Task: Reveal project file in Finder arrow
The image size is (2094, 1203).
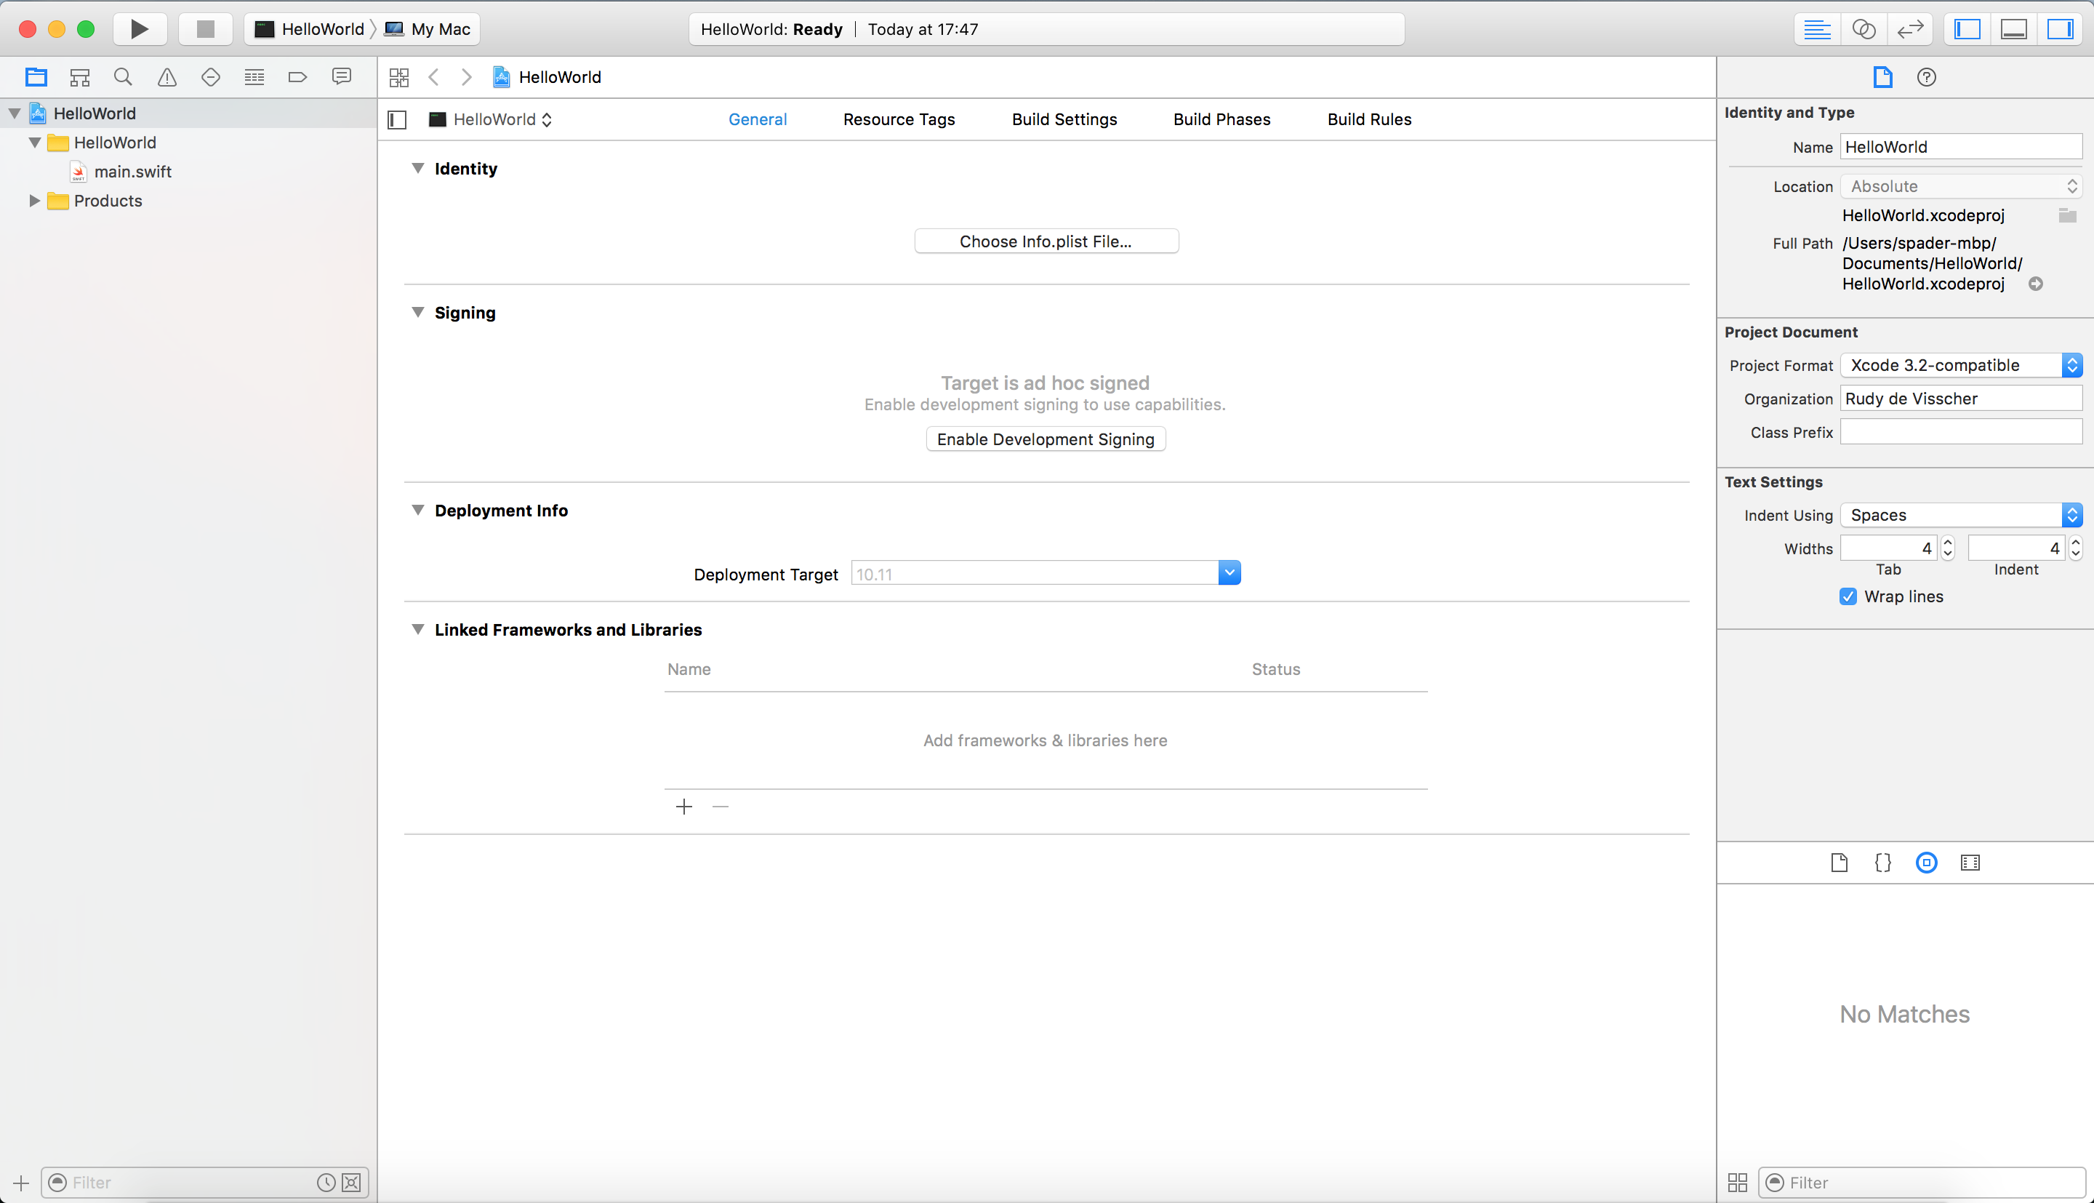Action: (x=2037, y=284)
